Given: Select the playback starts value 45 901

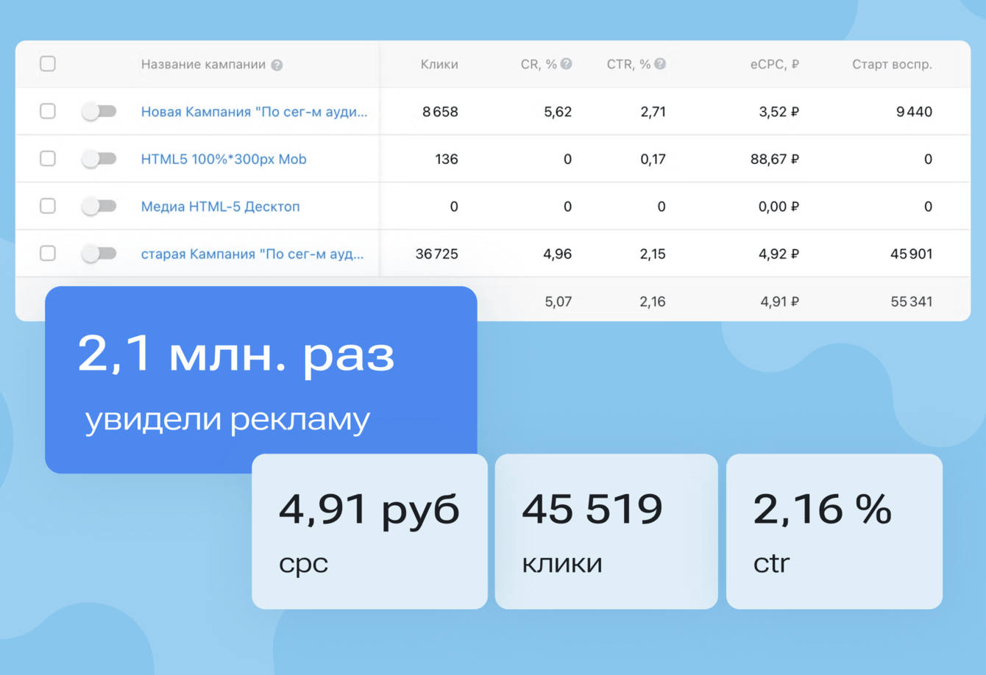Looking at the screenshot, I should tap(911, 254).
